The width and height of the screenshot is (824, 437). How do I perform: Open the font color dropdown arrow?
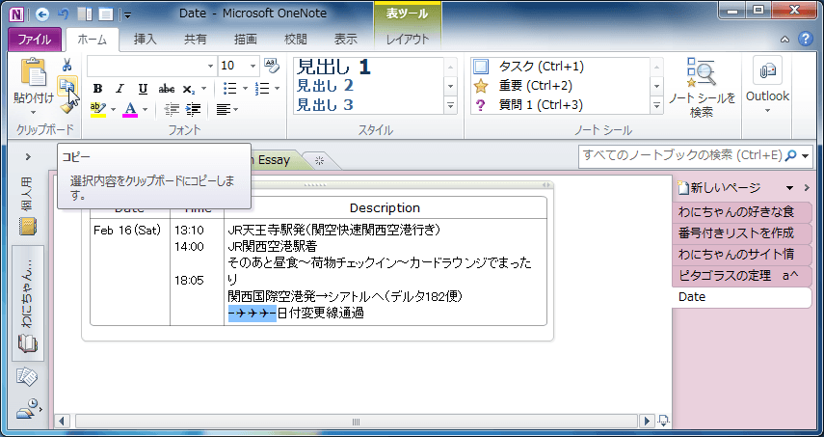(x=146, y=110)
